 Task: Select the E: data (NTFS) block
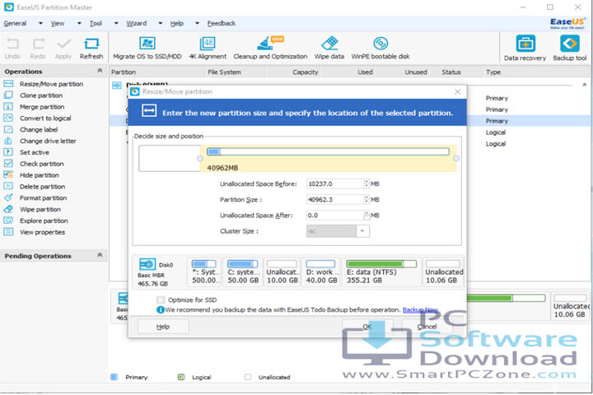[381, 272]
